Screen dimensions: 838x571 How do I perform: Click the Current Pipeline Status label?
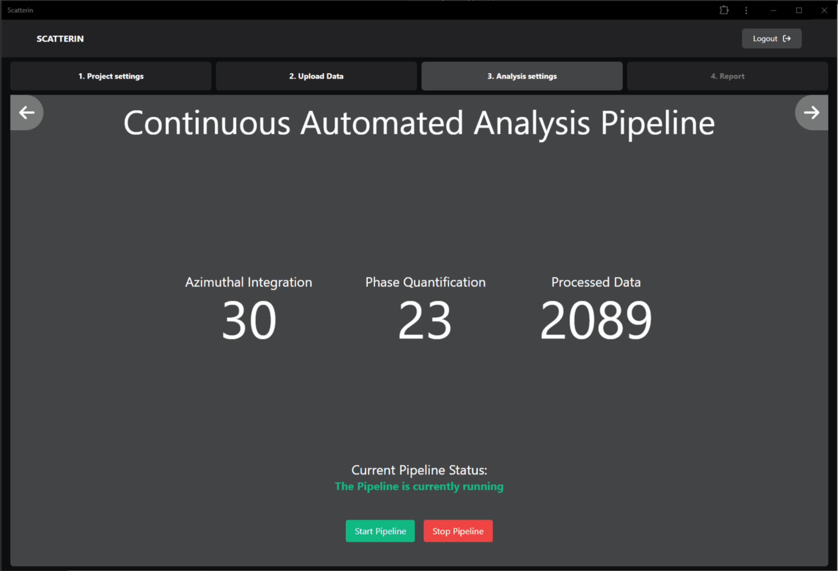pos(419,470)
